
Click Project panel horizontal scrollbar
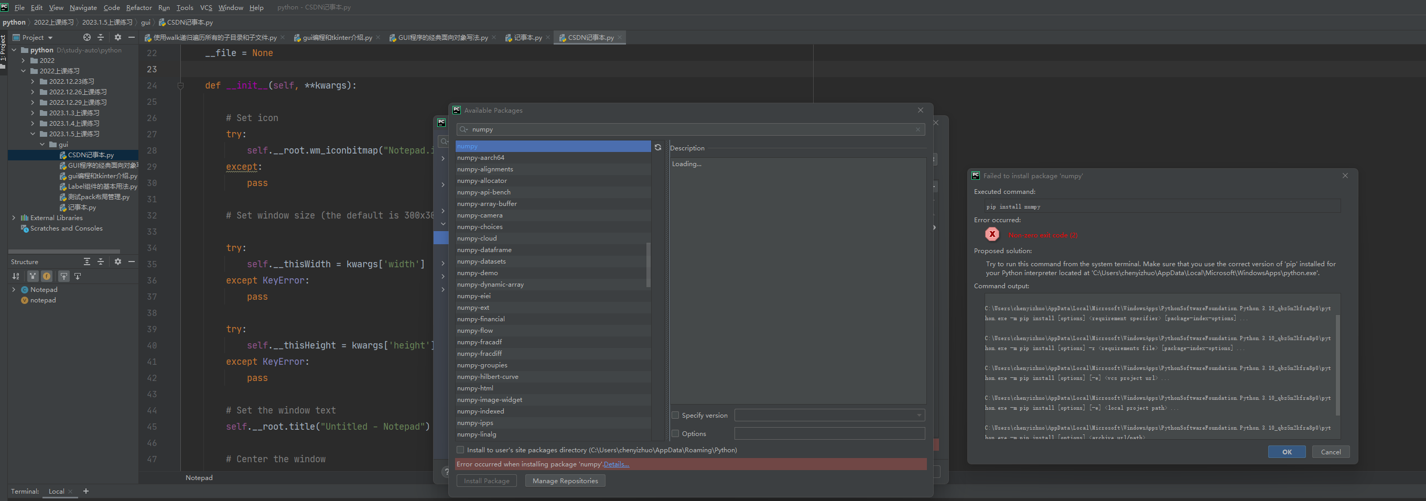click(64, 252)
